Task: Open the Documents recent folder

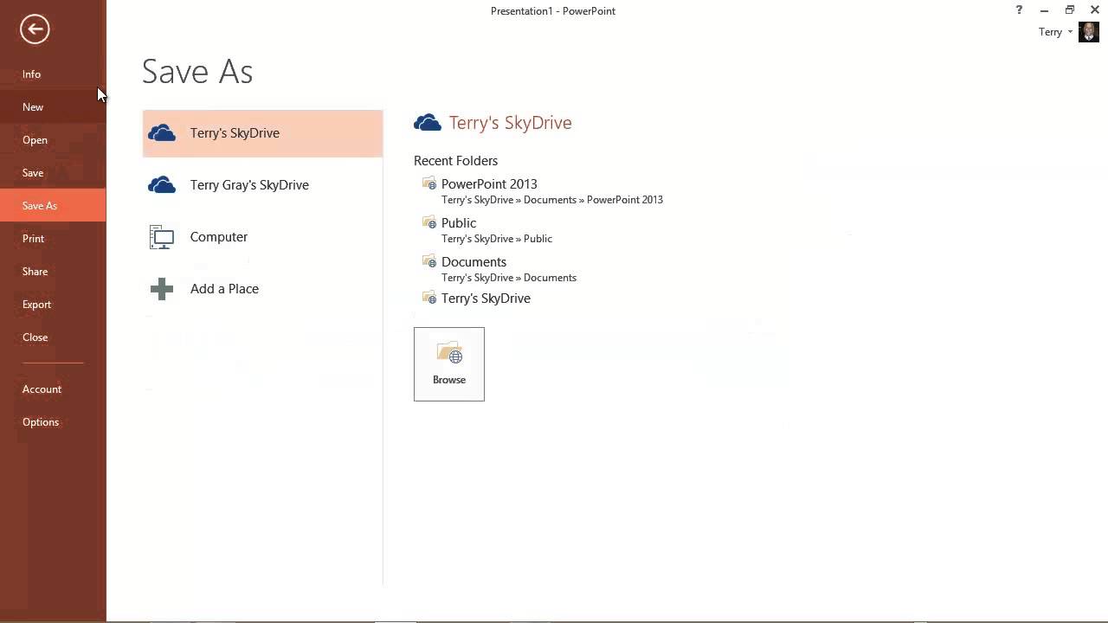Action: click(473, 262)
